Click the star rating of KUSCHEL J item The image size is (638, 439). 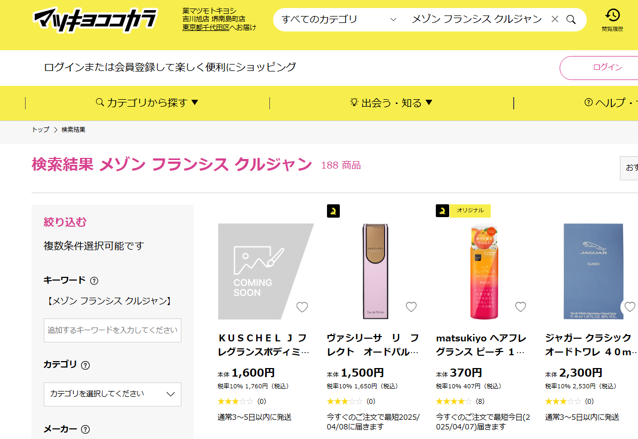point(235,402)
